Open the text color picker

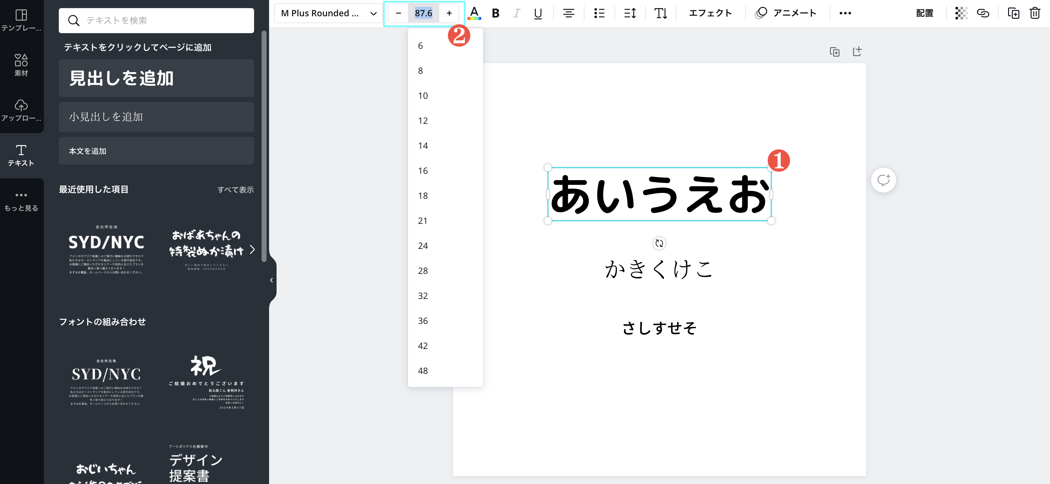[474, 13]
